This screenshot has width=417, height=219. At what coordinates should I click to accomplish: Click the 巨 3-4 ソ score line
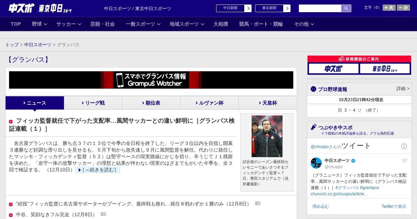click(x=359, y=110)
